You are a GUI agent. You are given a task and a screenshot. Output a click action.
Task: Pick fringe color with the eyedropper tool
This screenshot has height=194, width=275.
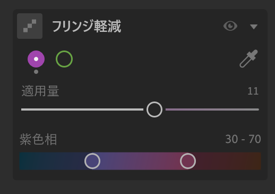(248, 58)
